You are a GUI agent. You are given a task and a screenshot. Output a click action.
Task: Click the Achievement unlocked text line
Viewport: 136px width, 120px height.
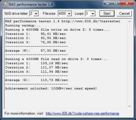tap(51, 88)
